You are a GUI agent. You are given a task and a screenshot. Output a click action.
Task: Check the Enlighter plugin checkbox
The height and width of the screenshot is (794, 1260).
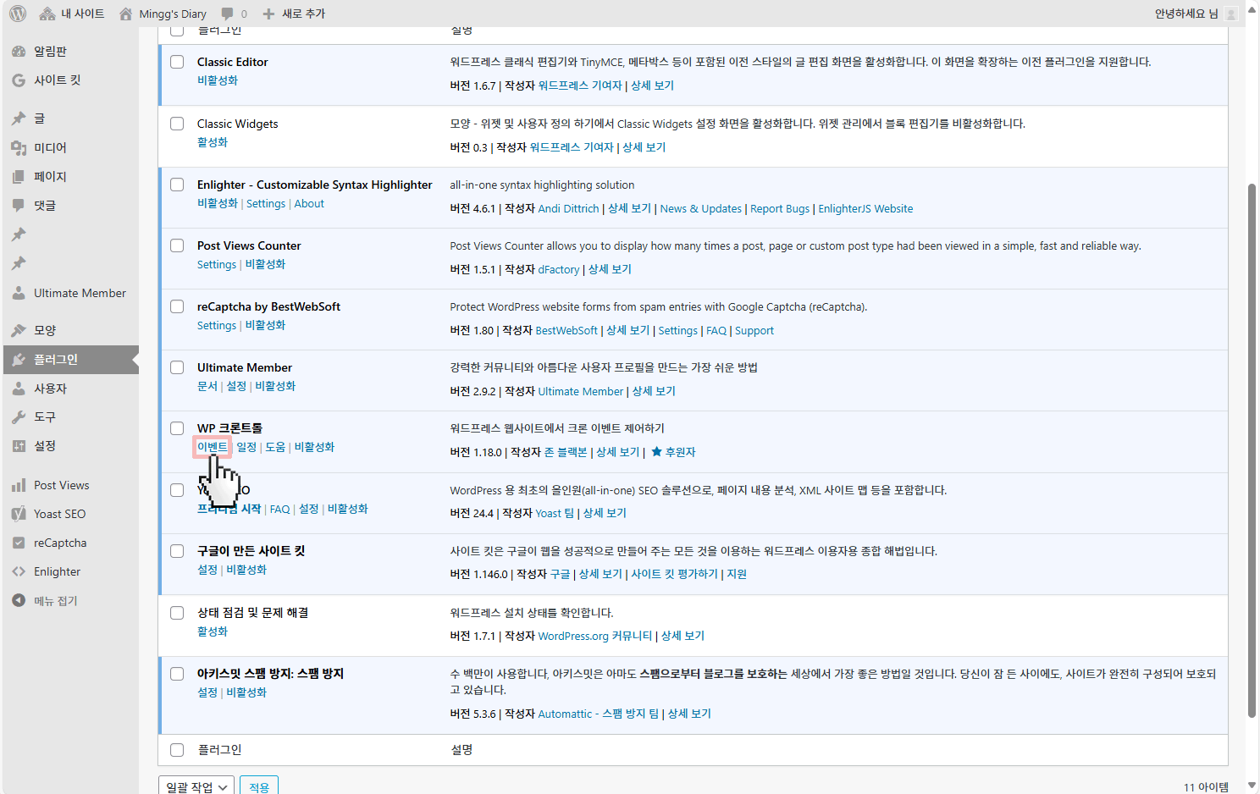(177, 185)
